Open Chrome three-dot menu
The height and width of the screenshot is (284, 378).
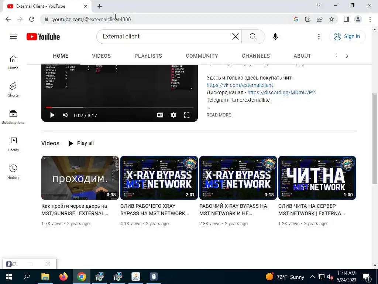pos(370,19)
